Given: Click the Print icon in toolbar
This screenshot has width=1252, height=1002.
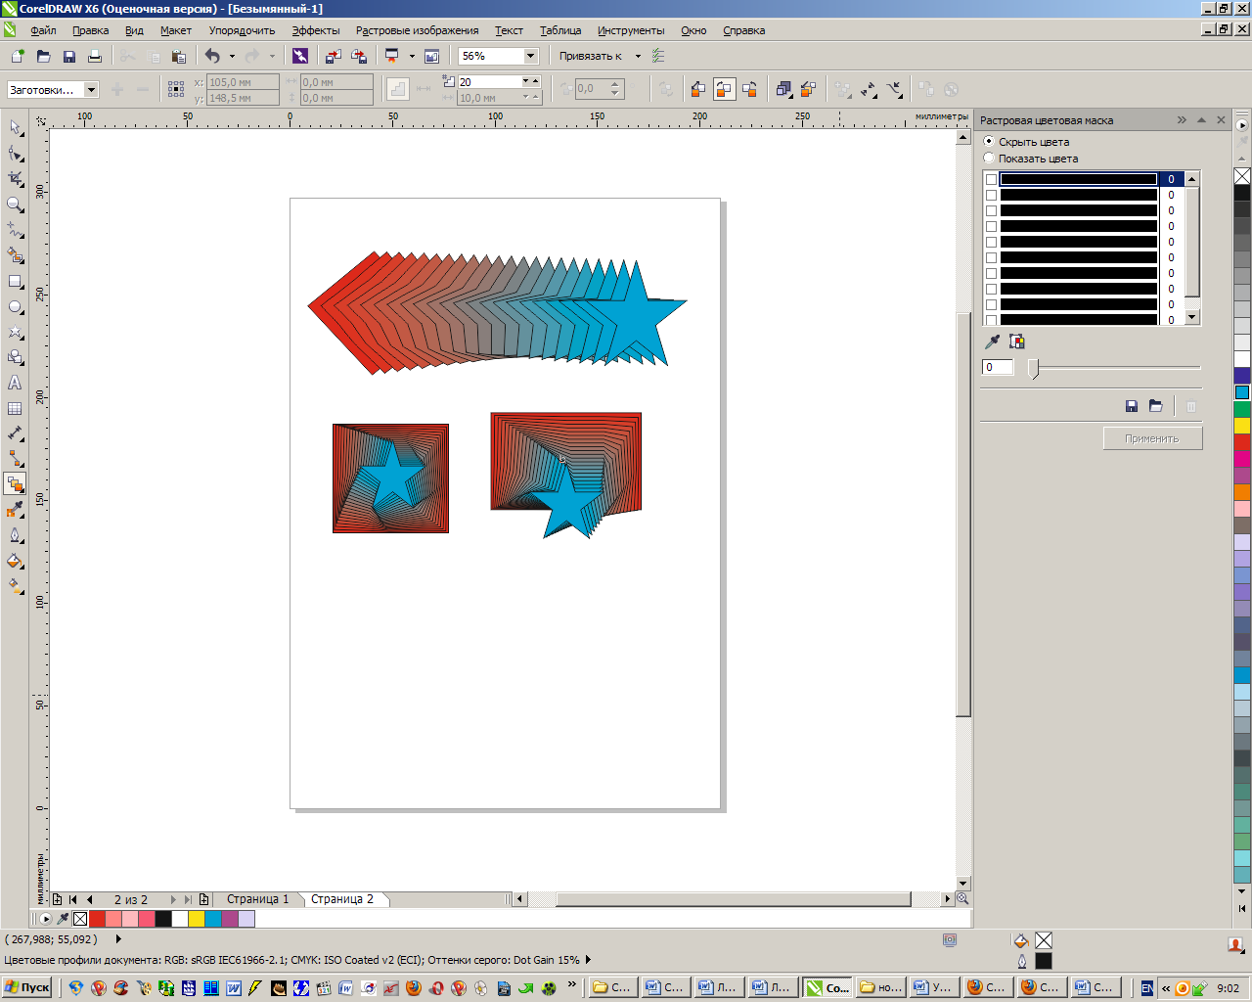Looking at the screenshot, I should pos(95,57).
